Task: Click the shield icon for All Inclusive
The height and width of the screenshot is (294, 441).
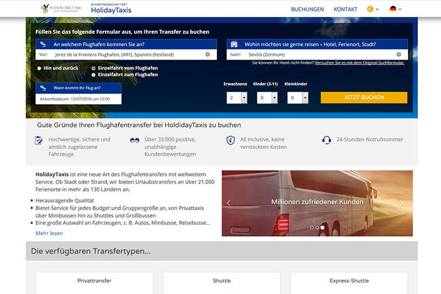Action: (230, 140)
